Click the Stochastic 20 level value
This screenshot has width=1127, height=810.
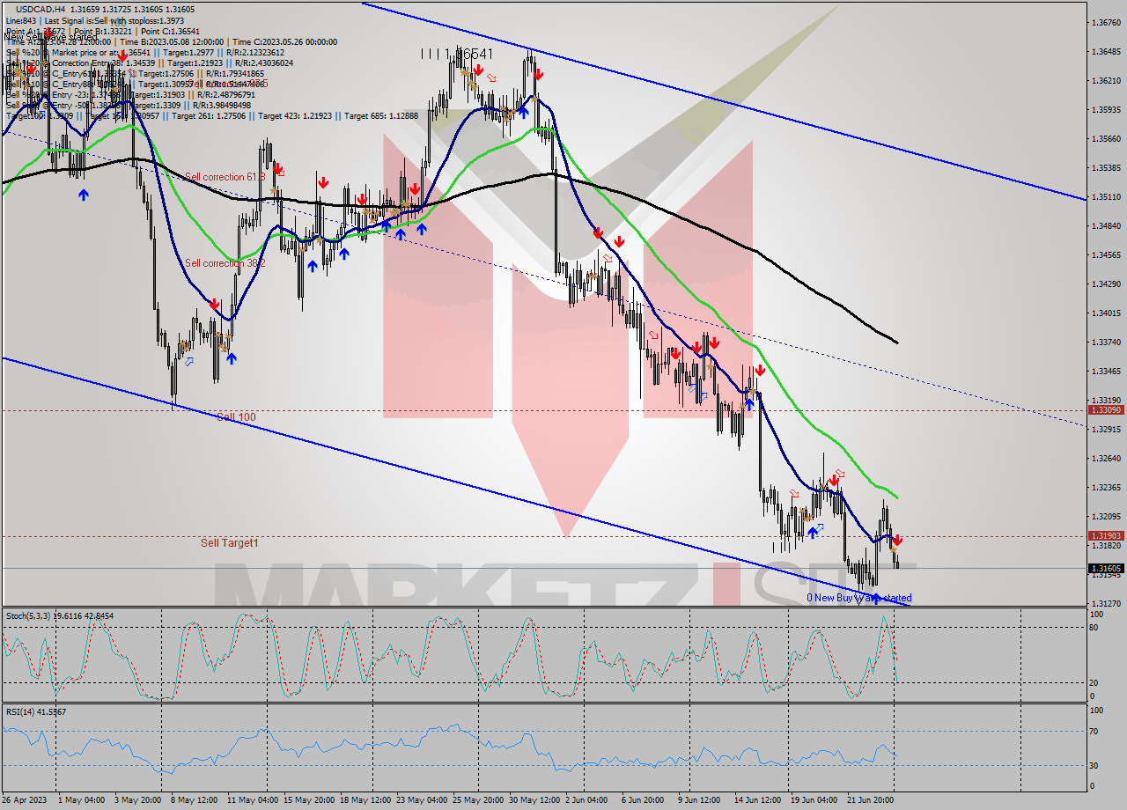(x=1095, y=683)
